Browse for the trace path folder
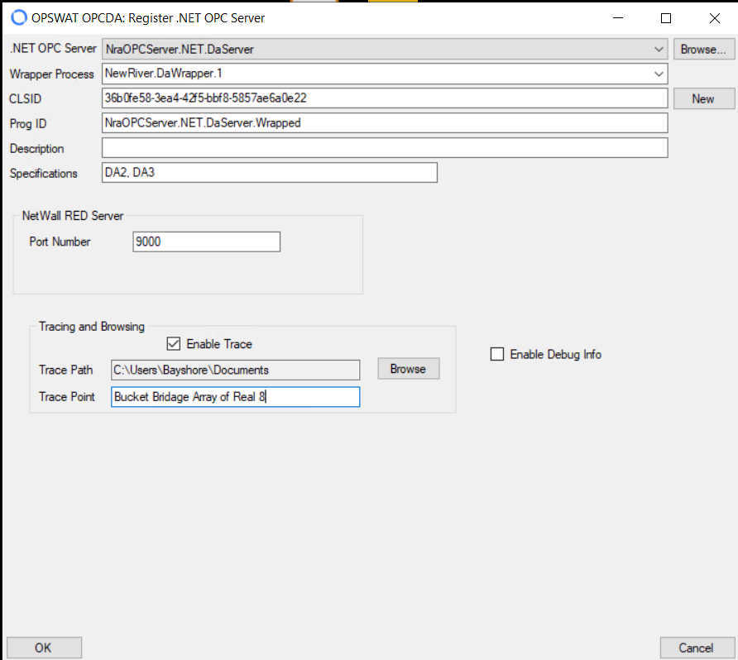The image size is (738, 660). tap(408, 368)
